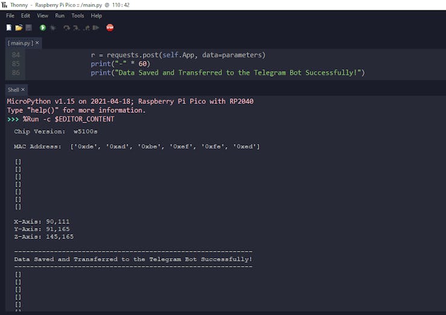Click the requests.post code line
Screen dimensions: 446x315
pos(178,55)
